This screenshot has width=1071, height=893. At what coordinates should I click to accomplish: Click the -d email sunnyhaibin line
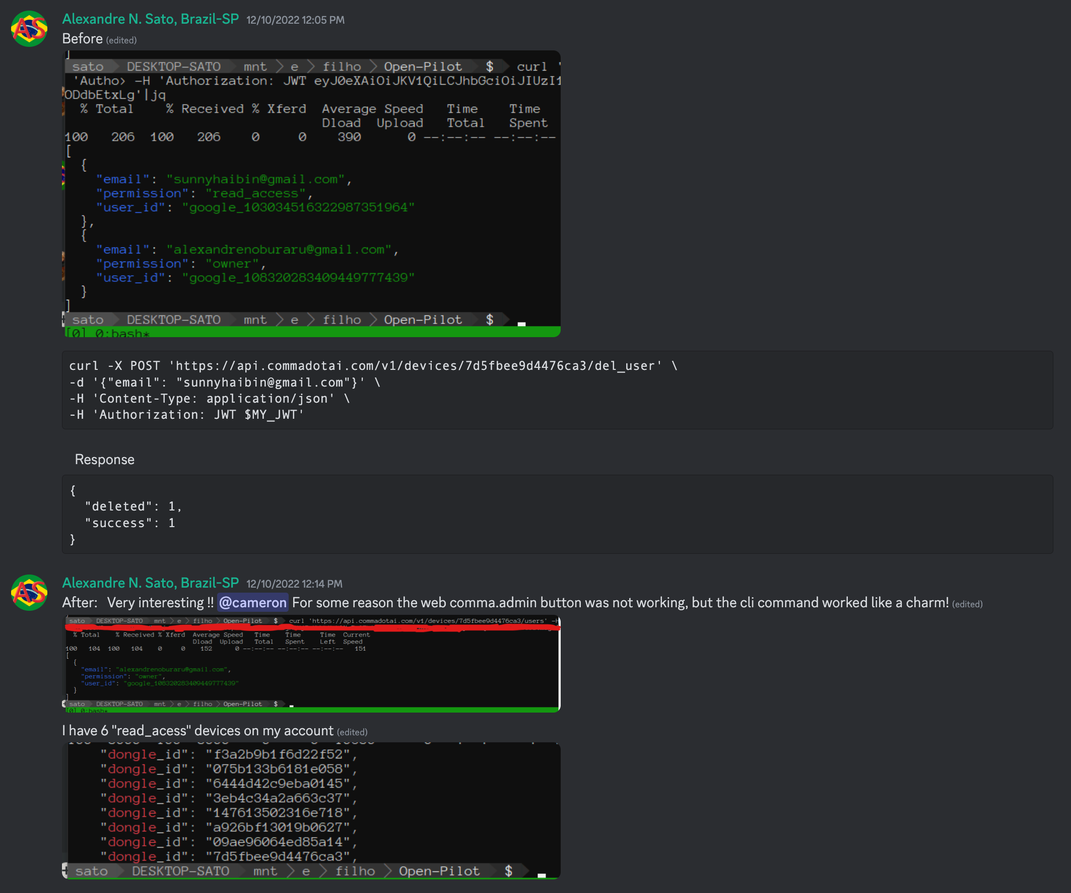pos(225,382)
